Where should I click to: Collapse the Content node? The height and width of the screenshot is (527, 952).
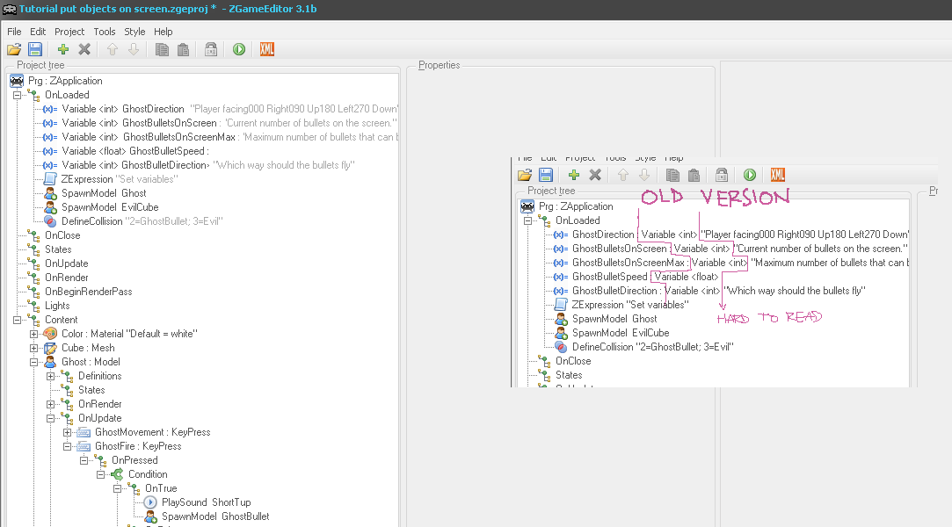click(17, 321)
